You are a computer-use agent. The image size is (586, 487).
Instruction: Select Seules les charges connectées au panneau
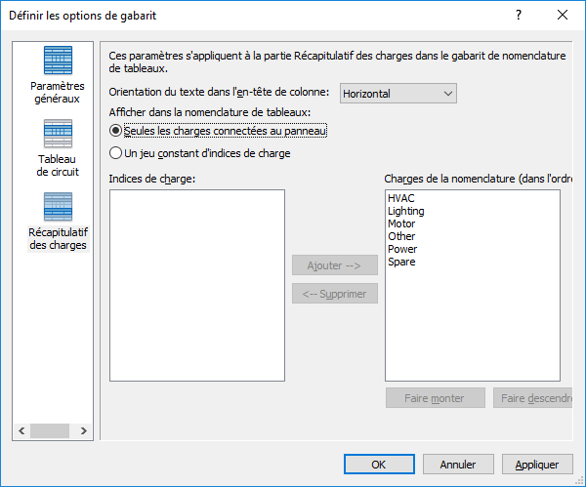(x=116, y=131)
